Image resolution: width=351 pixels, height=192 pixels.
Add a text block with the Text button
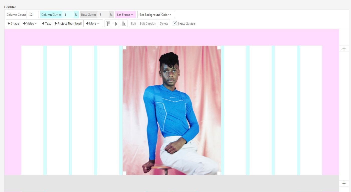click(47, 24)
